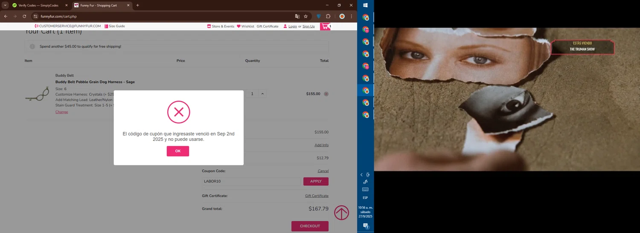
Task: Open the Windows Ink pen tray icon
Action: (365, 182)
